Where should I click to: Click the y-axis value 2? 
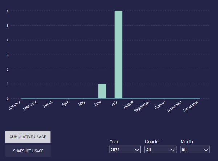point(8,69)
